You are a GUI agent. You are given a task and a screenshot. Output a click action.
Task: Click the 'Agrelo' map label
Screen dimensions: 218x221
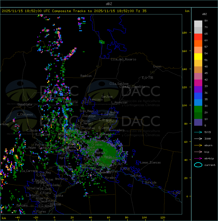pyautogui.click(x=64, y=158)
